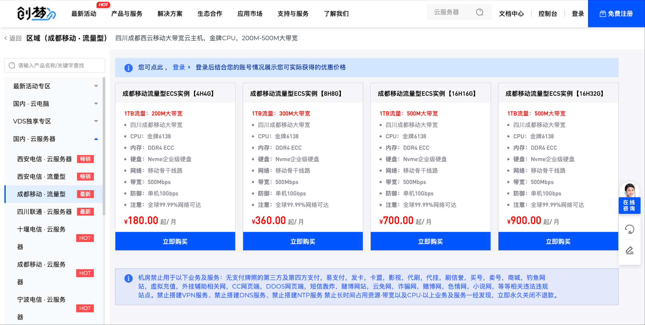The width and height of the screenshot is (645, 325).
Task: Click the back arrow 返回
Action: click(13, 38)
